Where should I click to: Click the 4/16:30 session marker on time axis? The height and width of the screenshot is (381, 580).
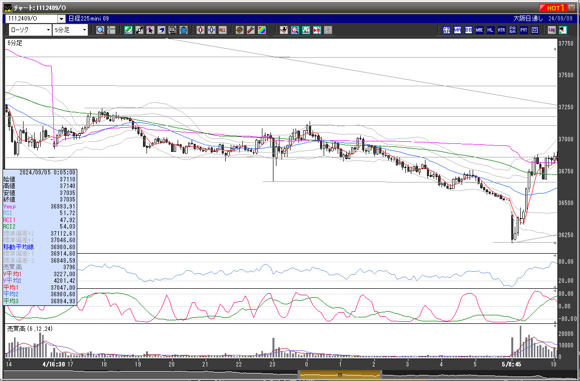click(54, 364)
